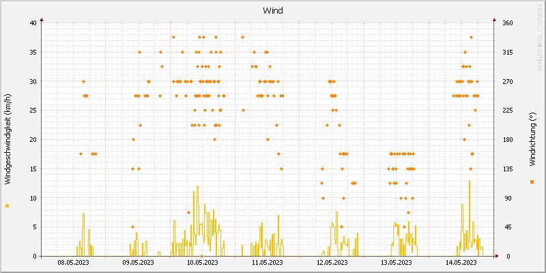The width and height of the screenshot is (546, 273).
Task: Click the date label 08.05.2023
Action: (x=73, y=262)
